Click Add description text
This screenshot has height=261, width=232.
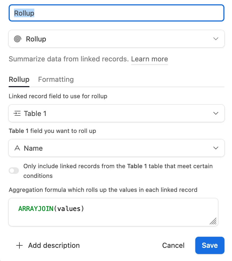tap(54, 245)
